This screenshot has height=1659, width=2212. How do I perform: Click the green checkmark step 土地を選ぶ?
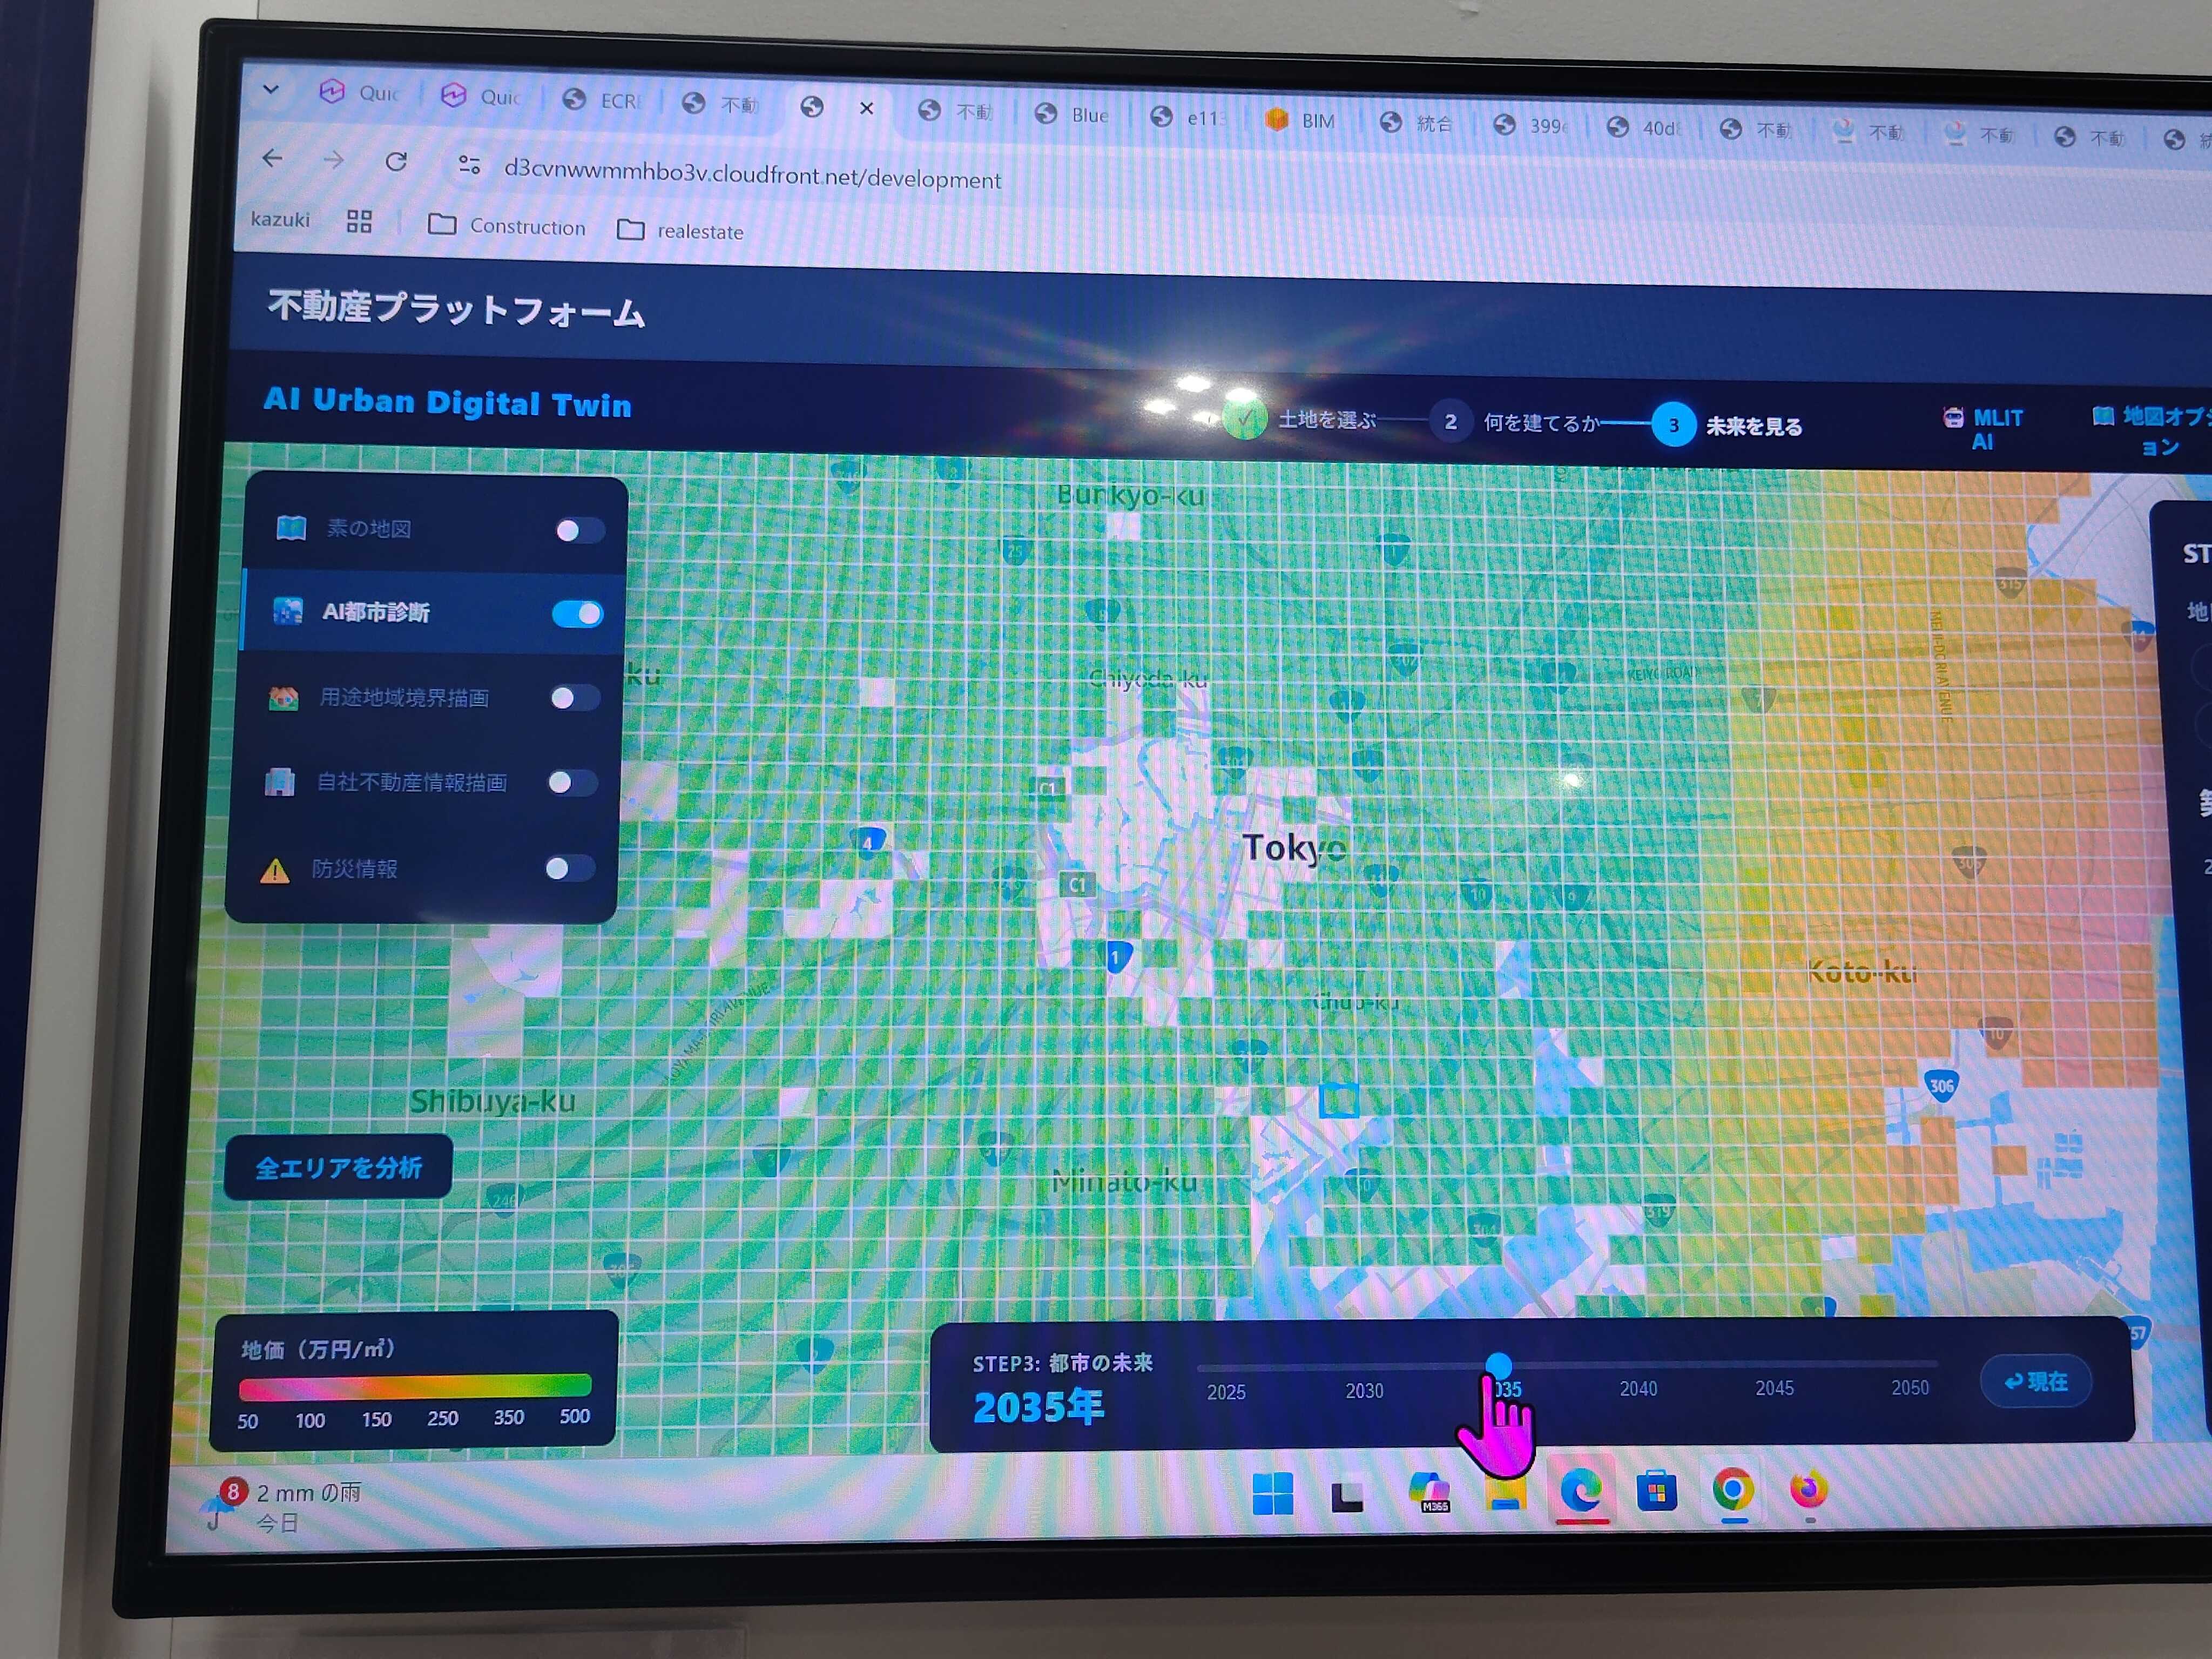tap(1244, 419)
